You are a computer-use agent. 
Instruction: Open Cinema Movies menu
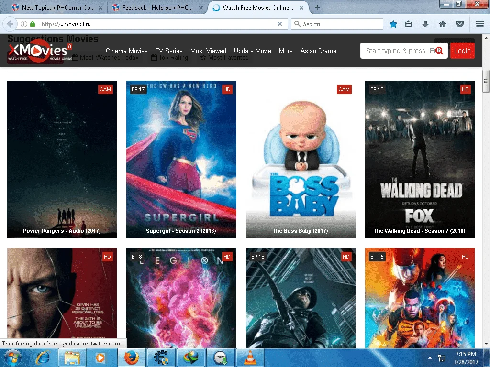point(126,51)
